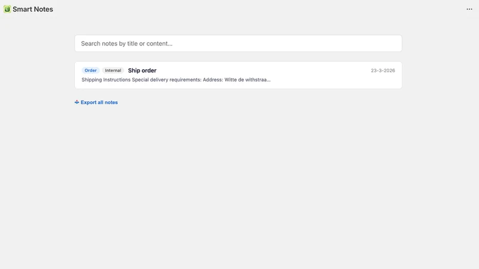Click the Internal tag badge
The height and width of the screenshot is (269, 479).
click(x=113, y=71)
